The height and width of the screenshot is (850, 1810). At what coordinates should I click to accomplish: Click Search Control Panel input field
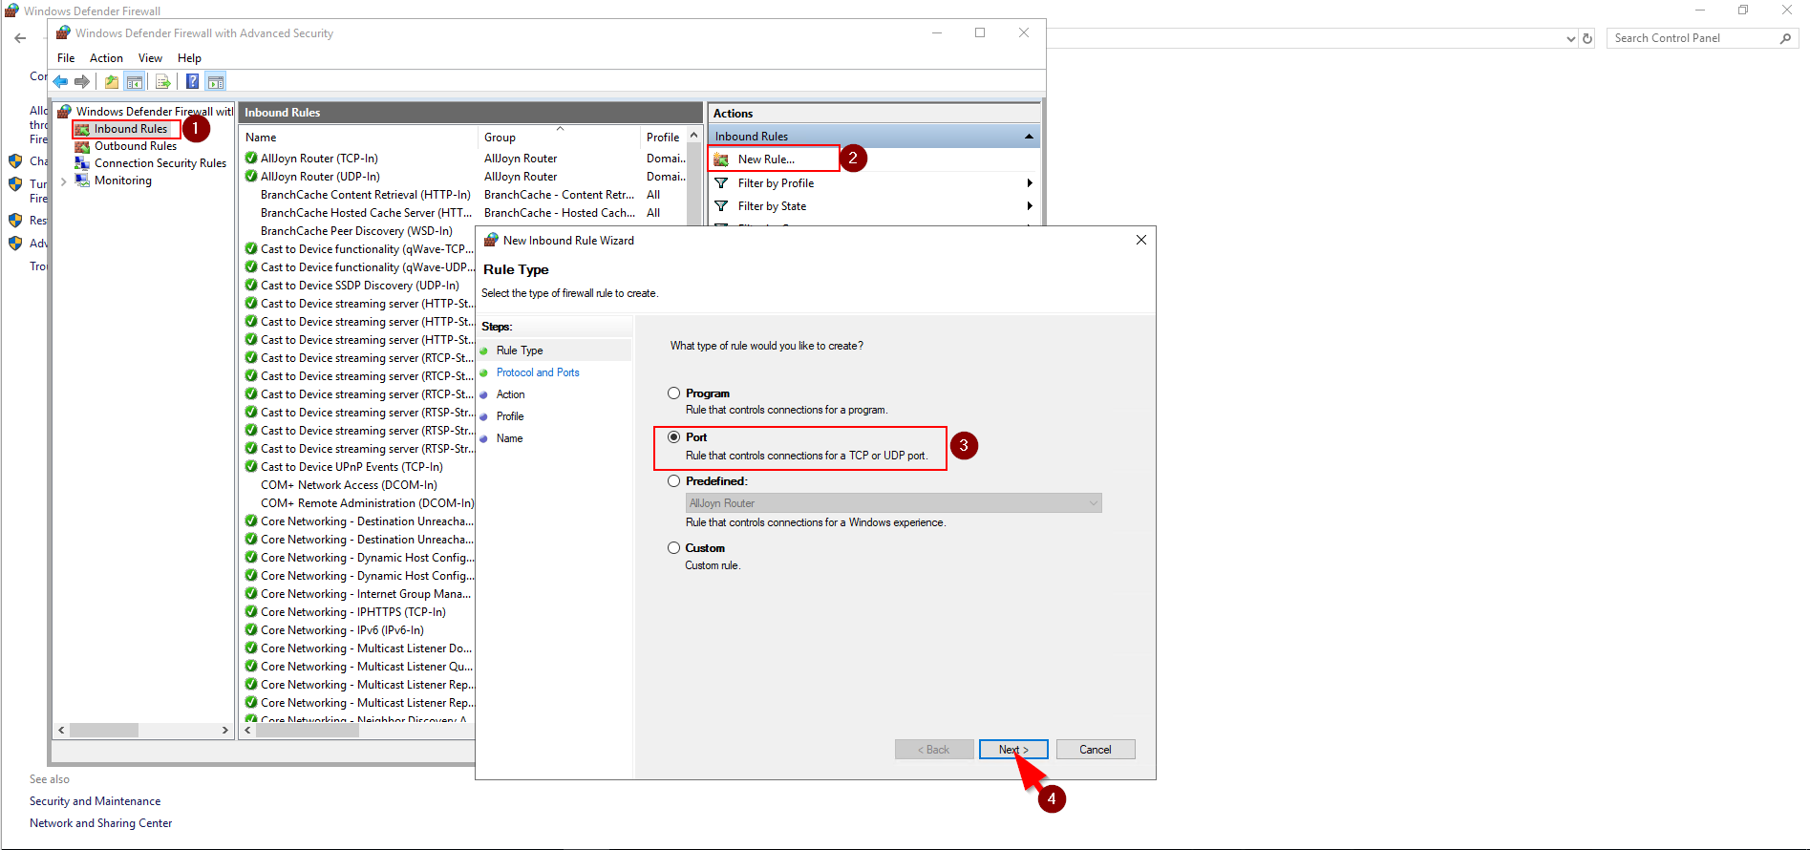click(x=1693, y=38)
